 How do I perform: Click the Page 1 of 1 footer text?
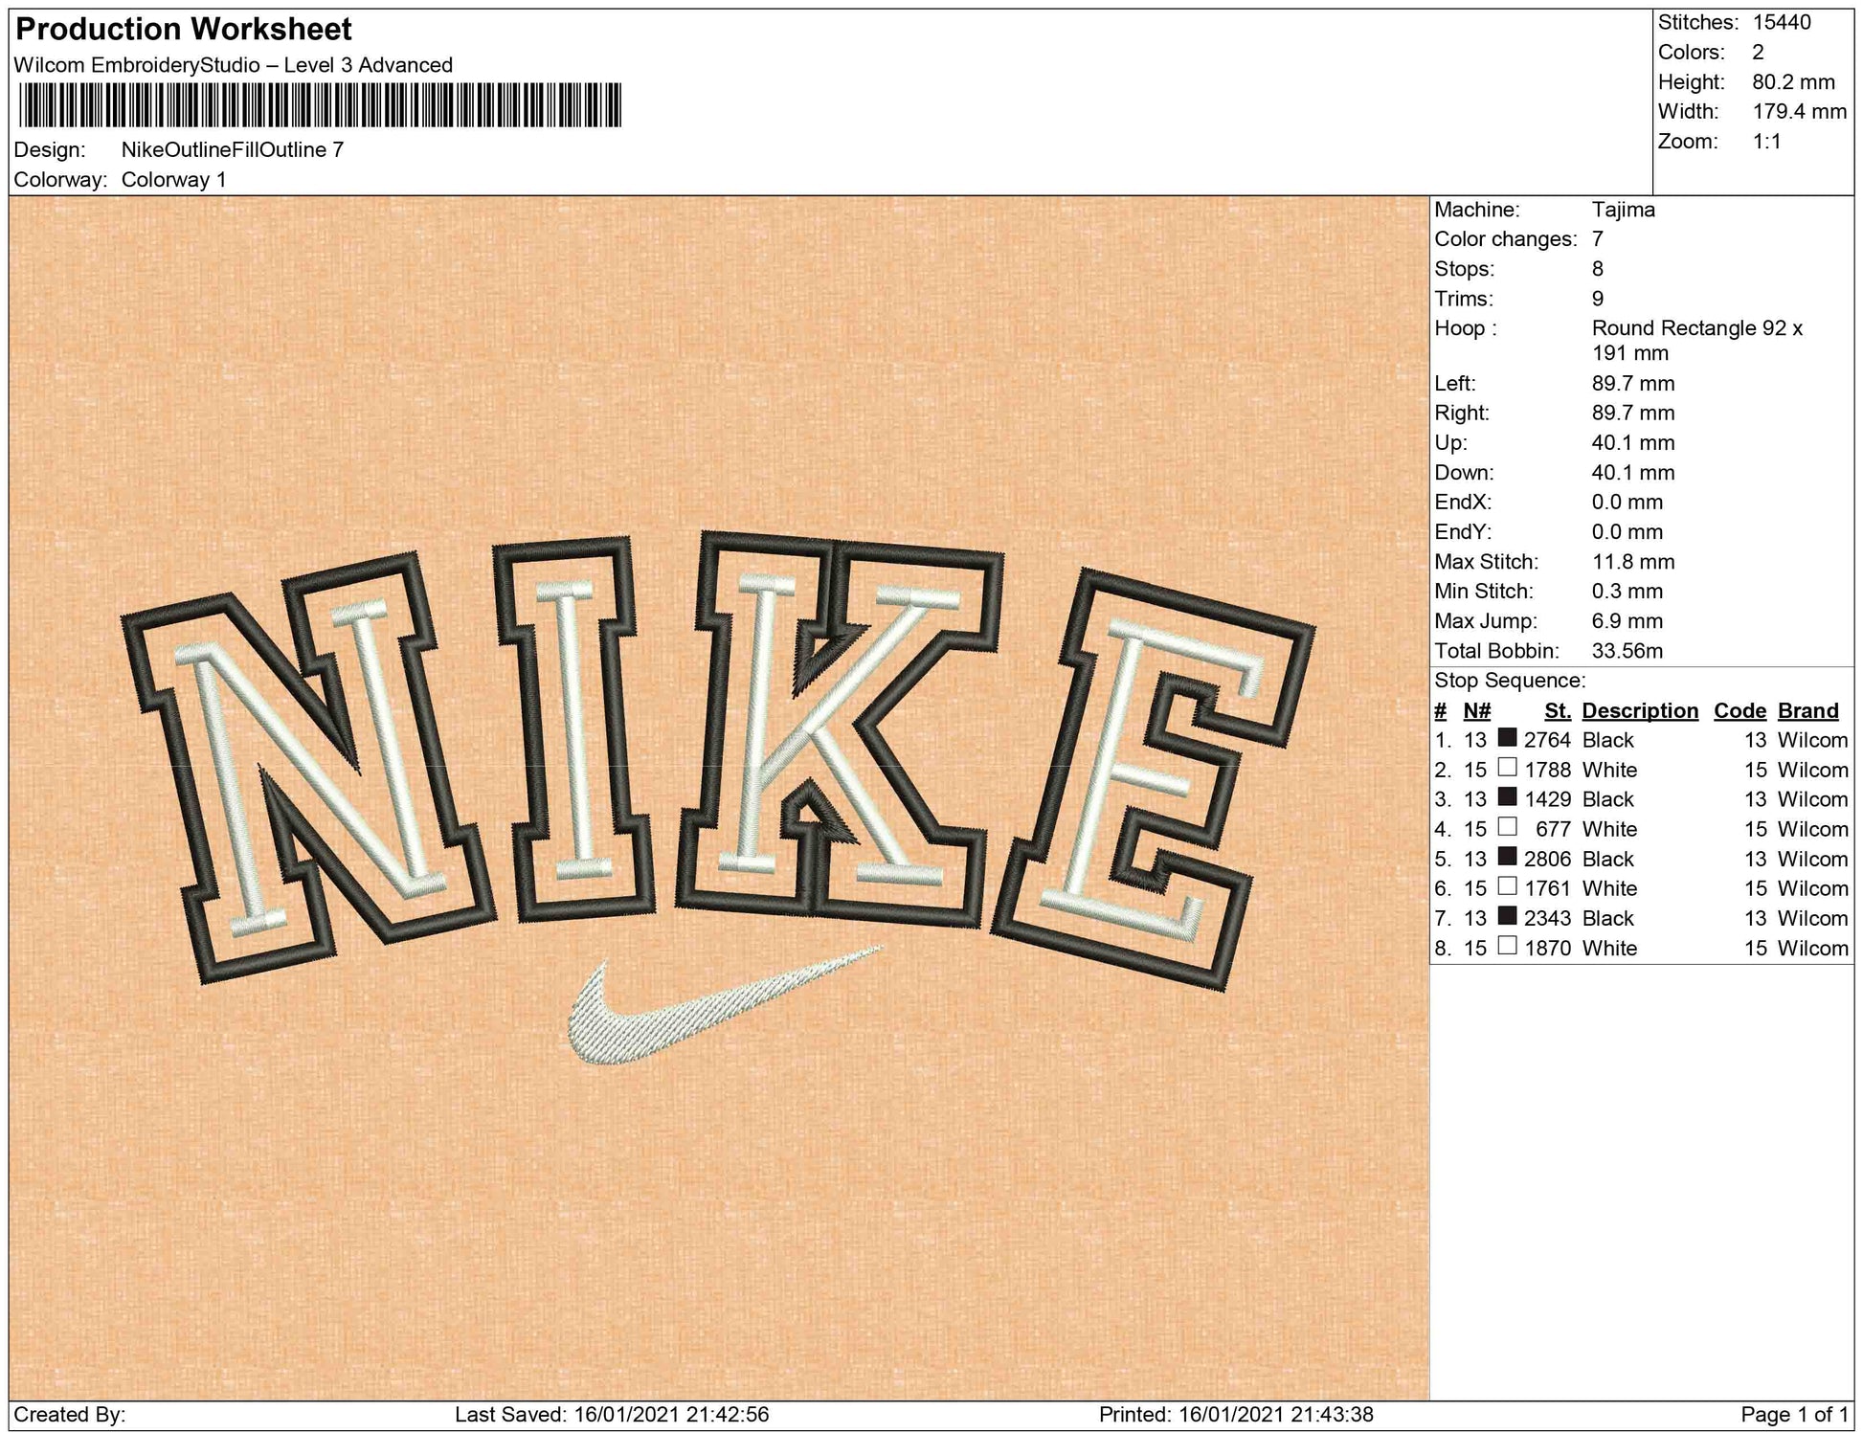click(x=1793, y=1414)
